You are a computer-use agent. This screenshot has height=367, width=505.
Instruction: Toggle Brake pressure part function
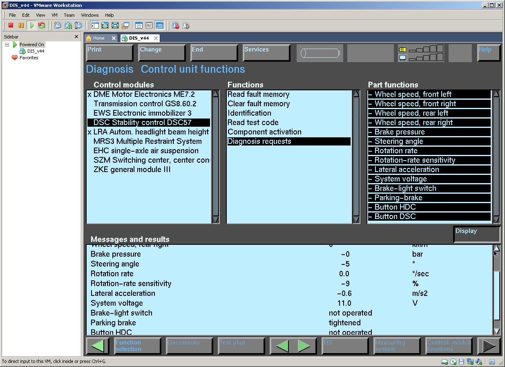click(429, 132)
